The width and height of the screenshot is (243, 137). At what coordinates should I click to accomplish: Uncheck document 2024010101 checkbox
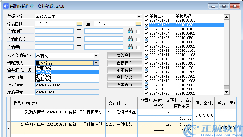[x=147, y=20]
